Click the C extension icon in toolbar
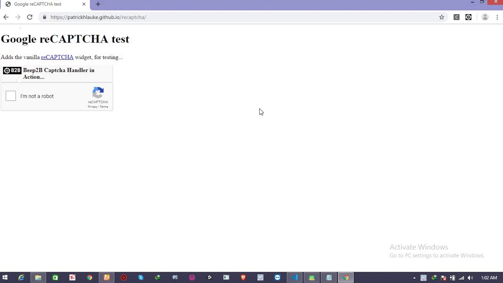This screenshot has height=283, width=503. pyautogui.click(x=457, y=17)
